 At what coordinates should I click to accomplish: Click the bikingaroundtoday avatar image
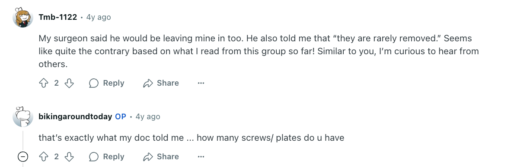tap(23, 117)
